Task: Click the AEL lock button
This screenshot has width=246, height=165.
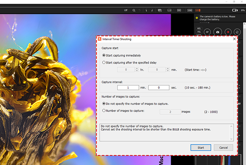Action: [199, 29]
